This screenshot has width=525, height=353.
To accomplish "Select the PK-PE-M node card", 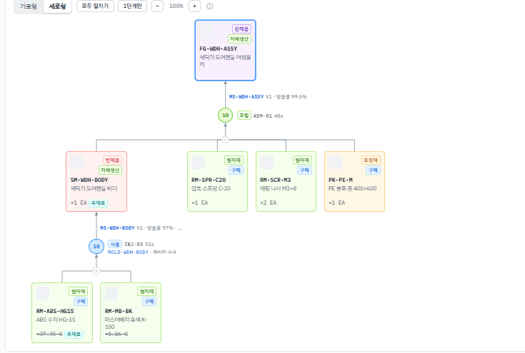I will pos(354,182).
